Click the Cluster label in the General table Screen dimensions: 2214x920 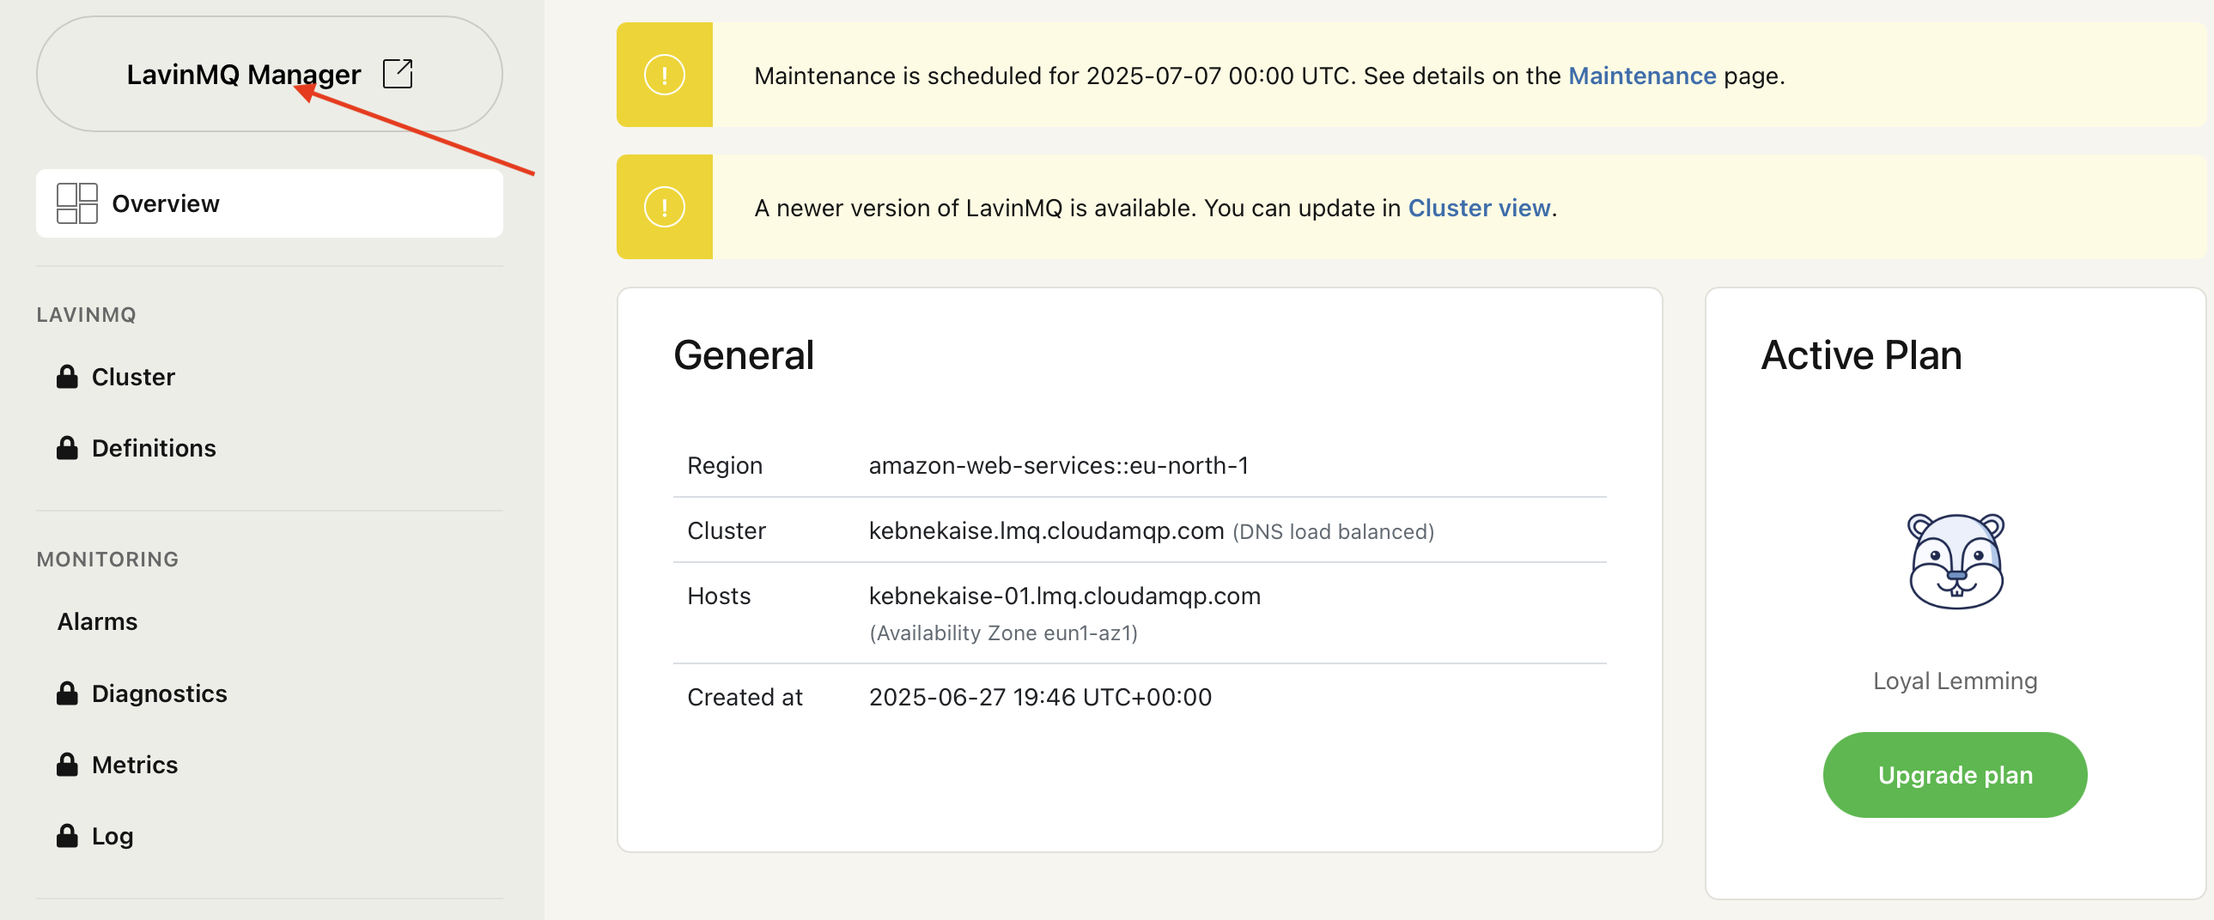coord(727,531)
